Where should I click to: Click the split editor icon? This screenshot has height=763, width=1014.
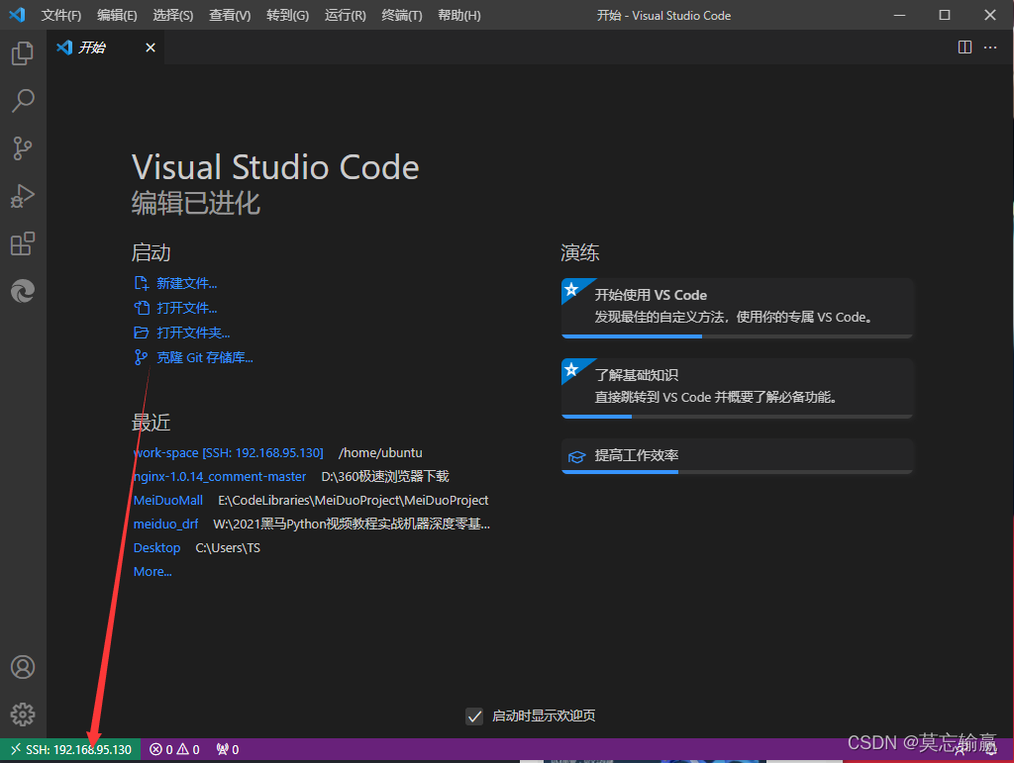(x=964, y=48)
